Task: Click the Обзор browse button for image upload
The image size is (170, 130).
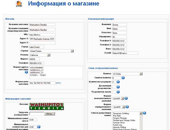Action: (x=50, y=114)
